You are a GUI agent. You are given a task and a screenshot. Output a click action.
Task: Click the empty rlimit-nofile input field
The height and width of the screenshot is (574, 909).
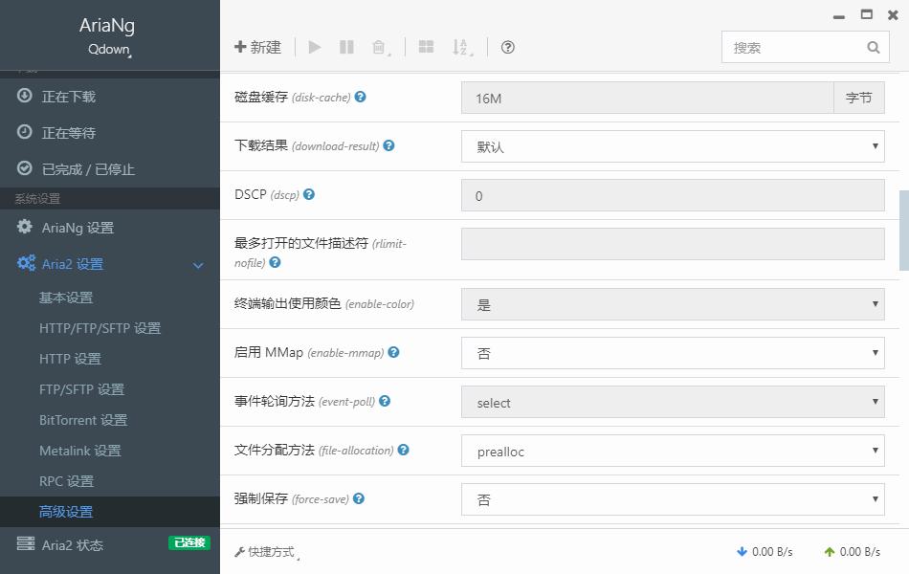[x=673, y=244]
